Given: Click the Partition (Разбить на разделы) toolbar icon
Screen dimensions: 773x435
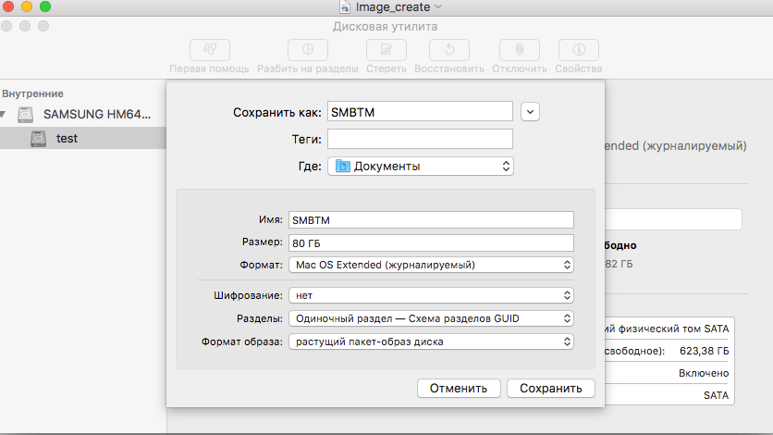Looking at the screenshot, I should coord(308,50).
